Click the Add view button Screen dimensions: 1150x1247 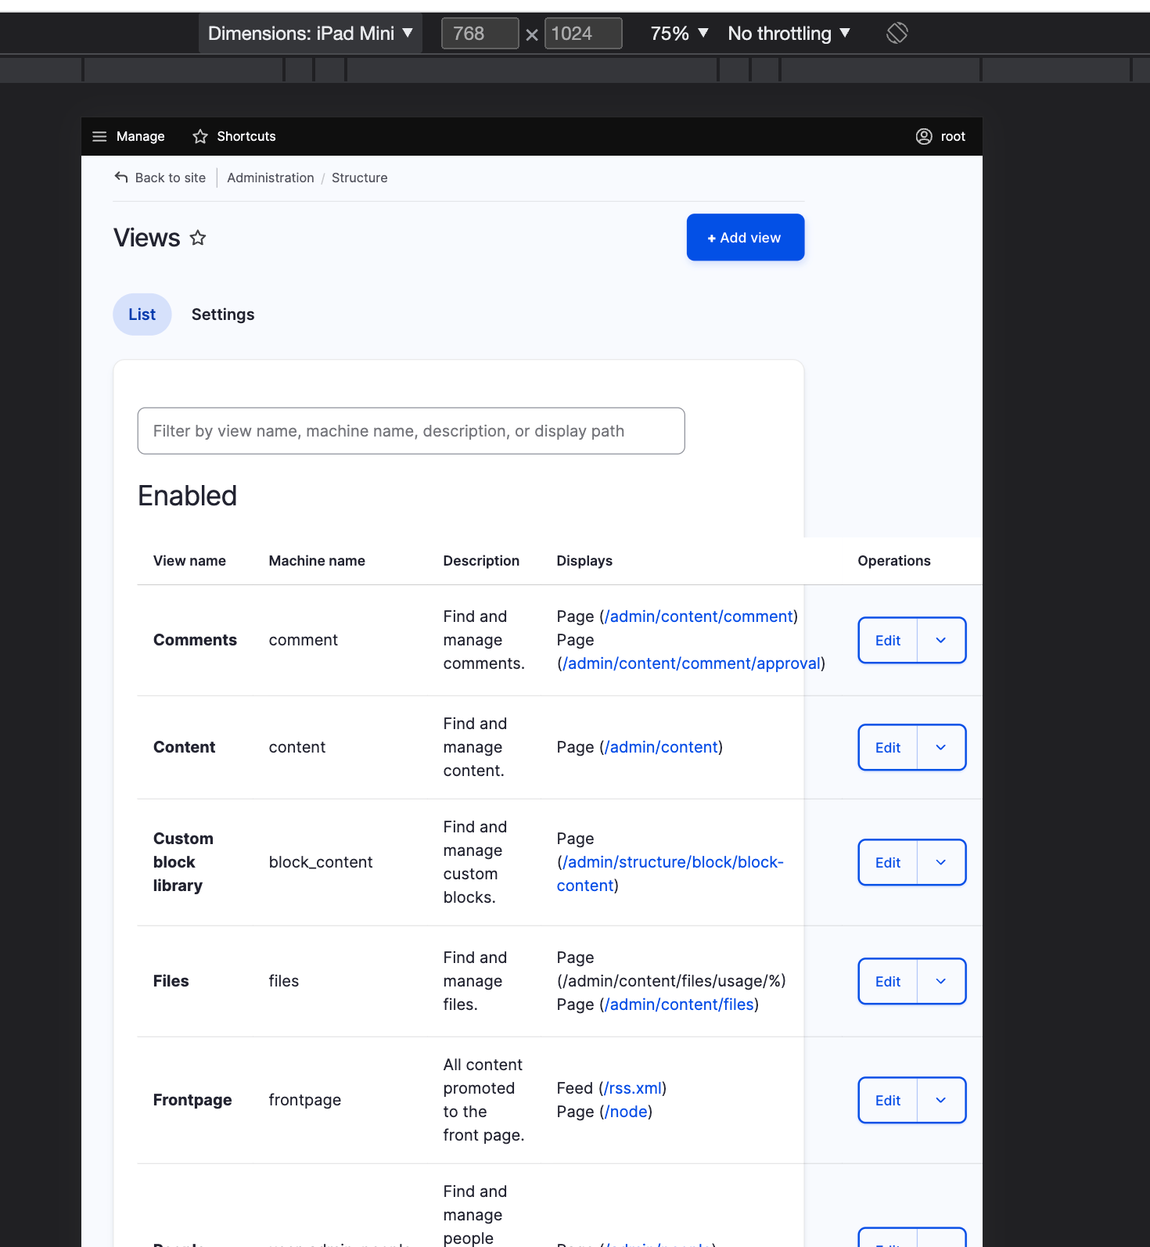click(746, 237)
